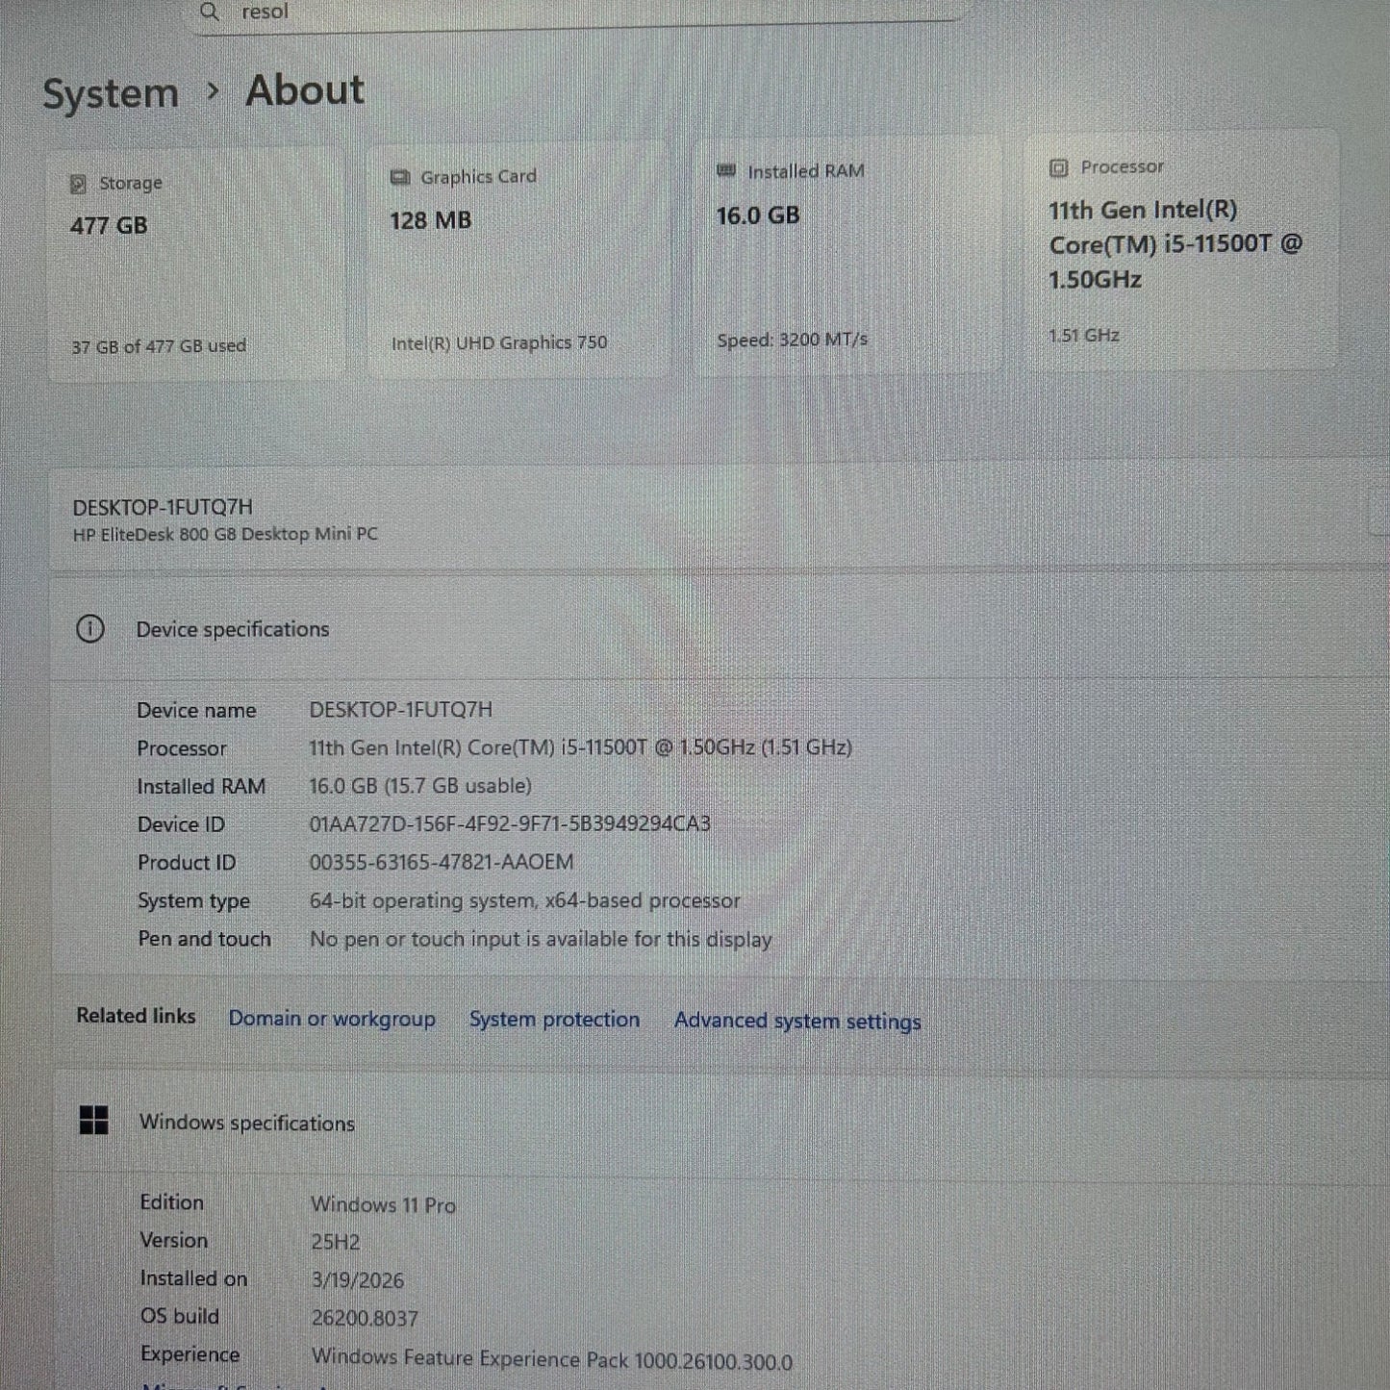Expand the Windows specifications section
The image size is (1390, 1390).
coord(247,1123)
